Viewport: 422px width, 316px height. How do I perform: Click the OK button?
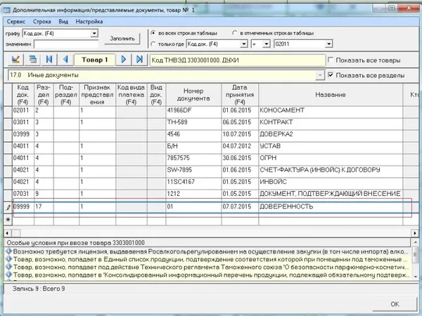pyautogui.click(x=395, y=304)
